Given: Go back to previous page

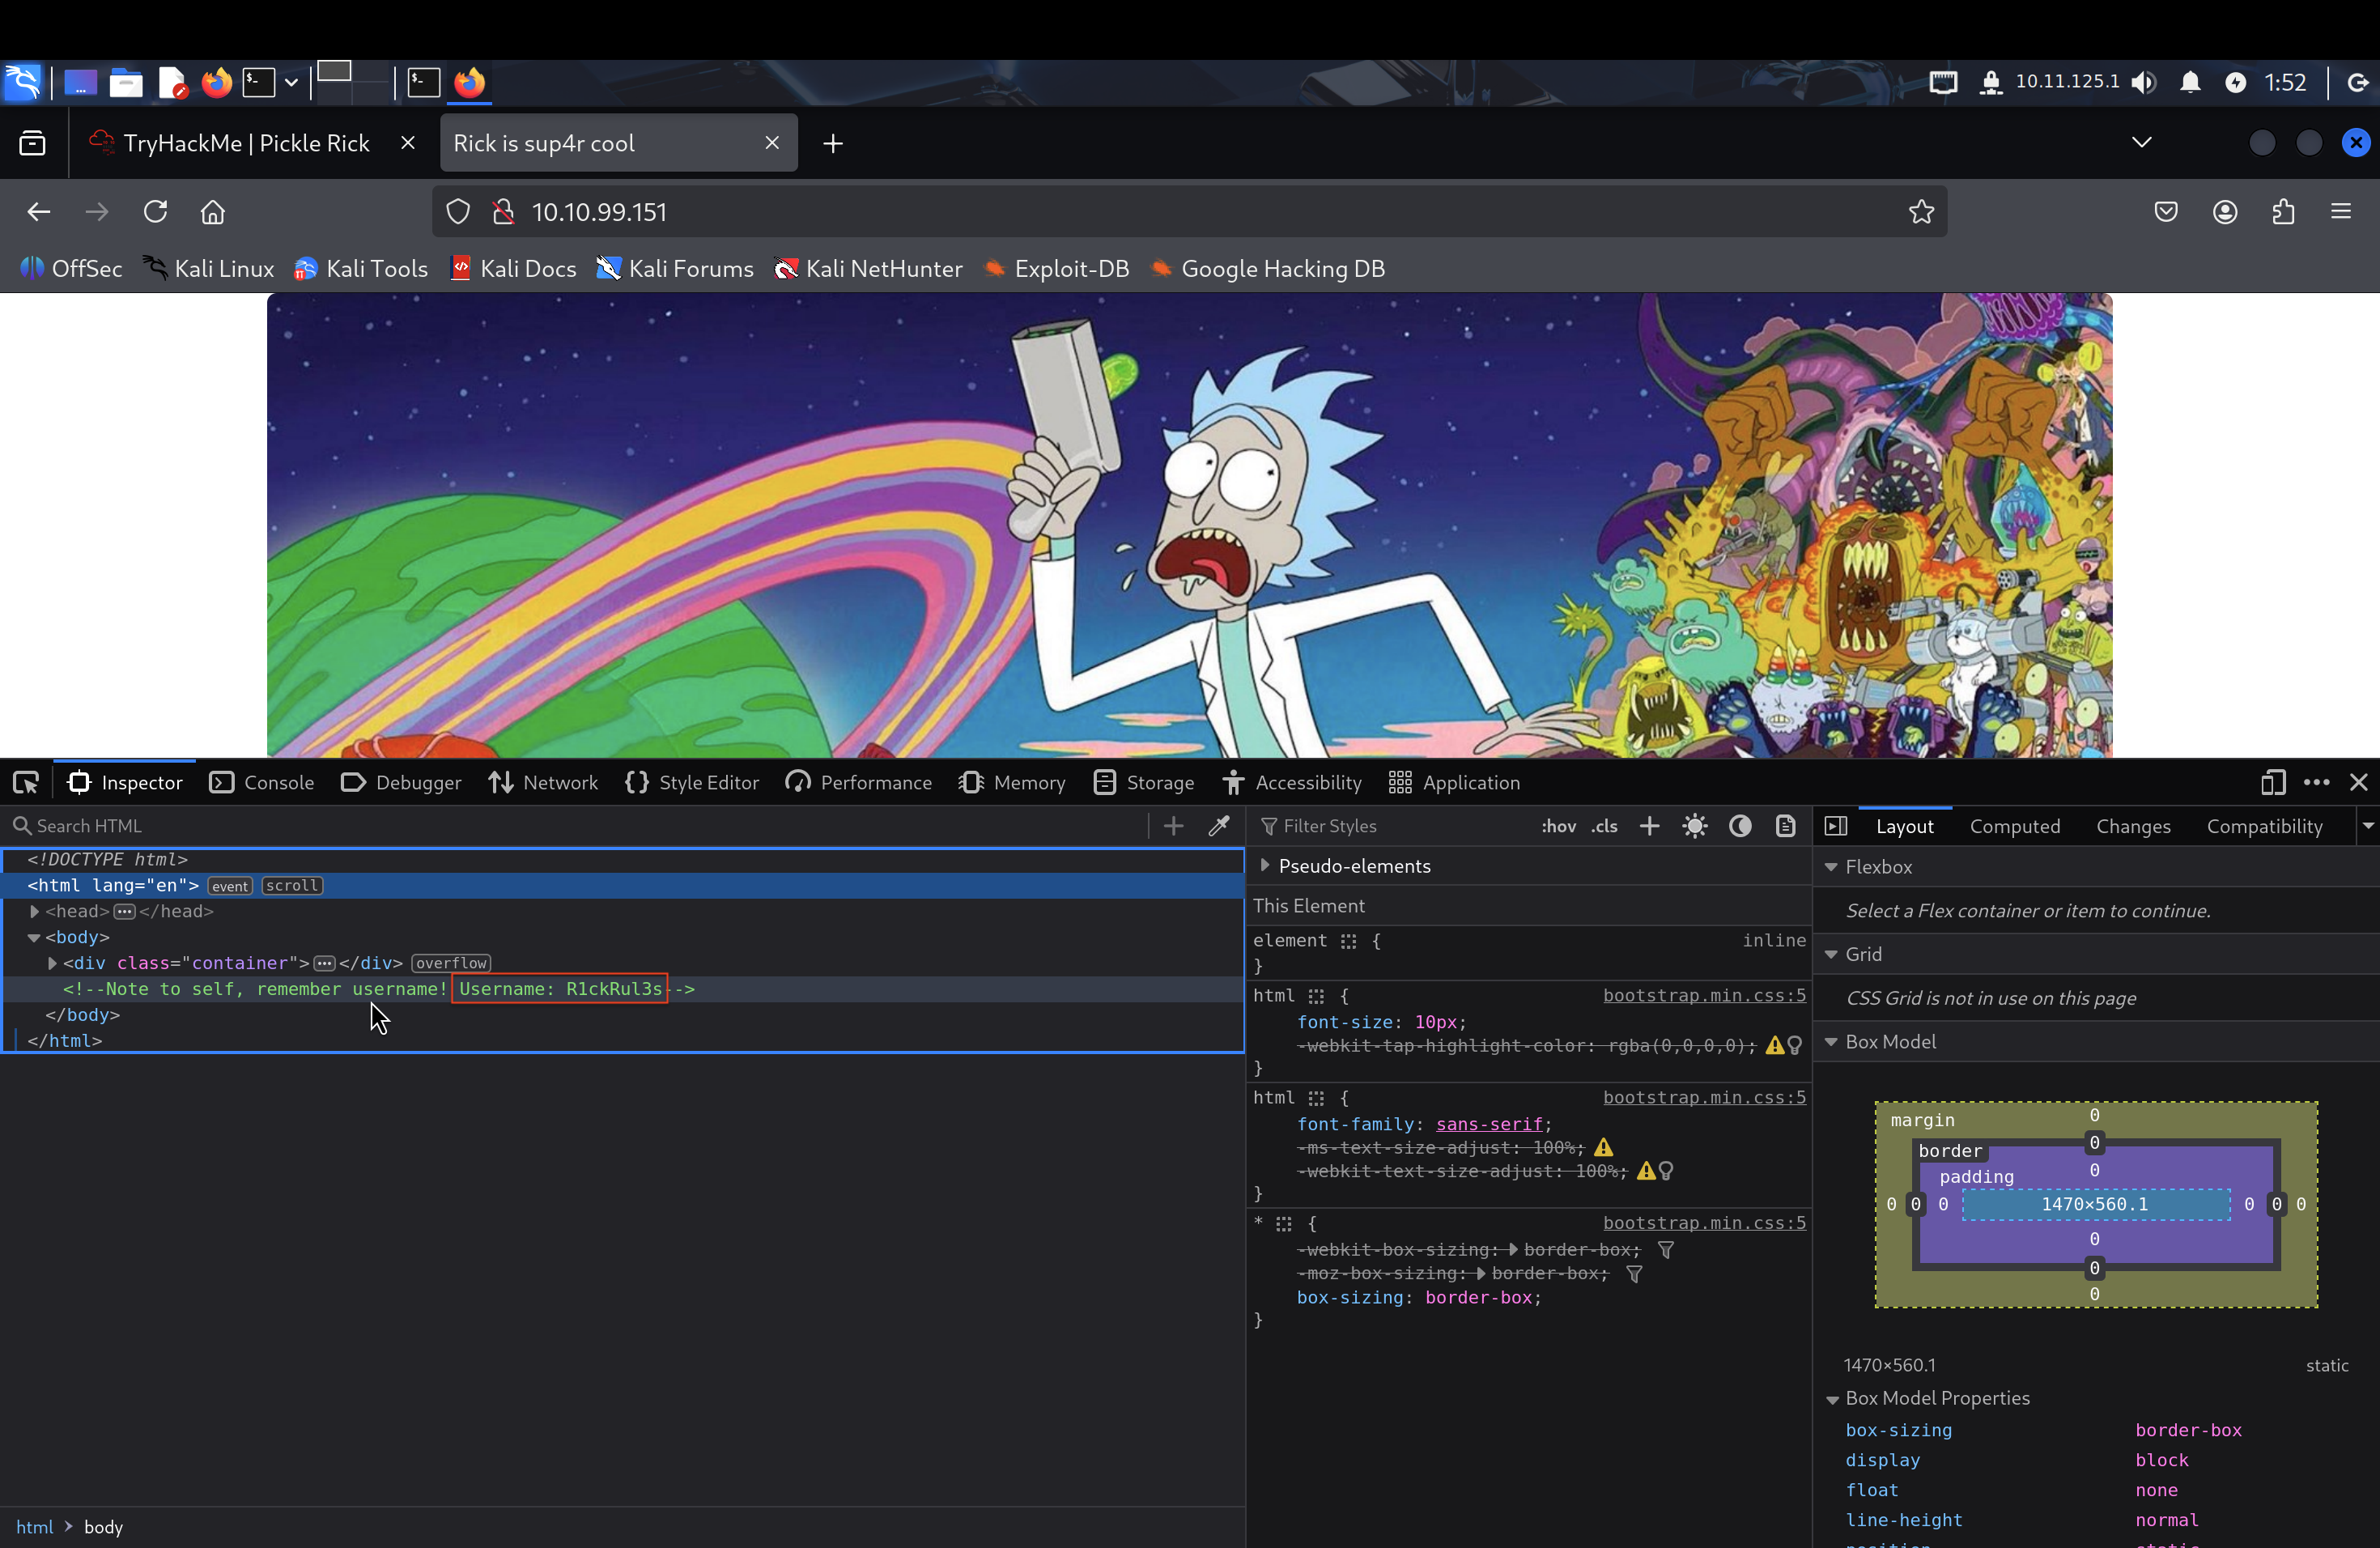Looking at the screenshot, I should pyautogui.click(x=39, y=212).
